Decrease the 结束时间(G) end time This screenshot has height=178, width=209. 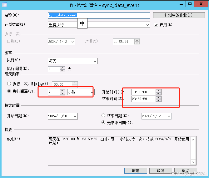158,100
